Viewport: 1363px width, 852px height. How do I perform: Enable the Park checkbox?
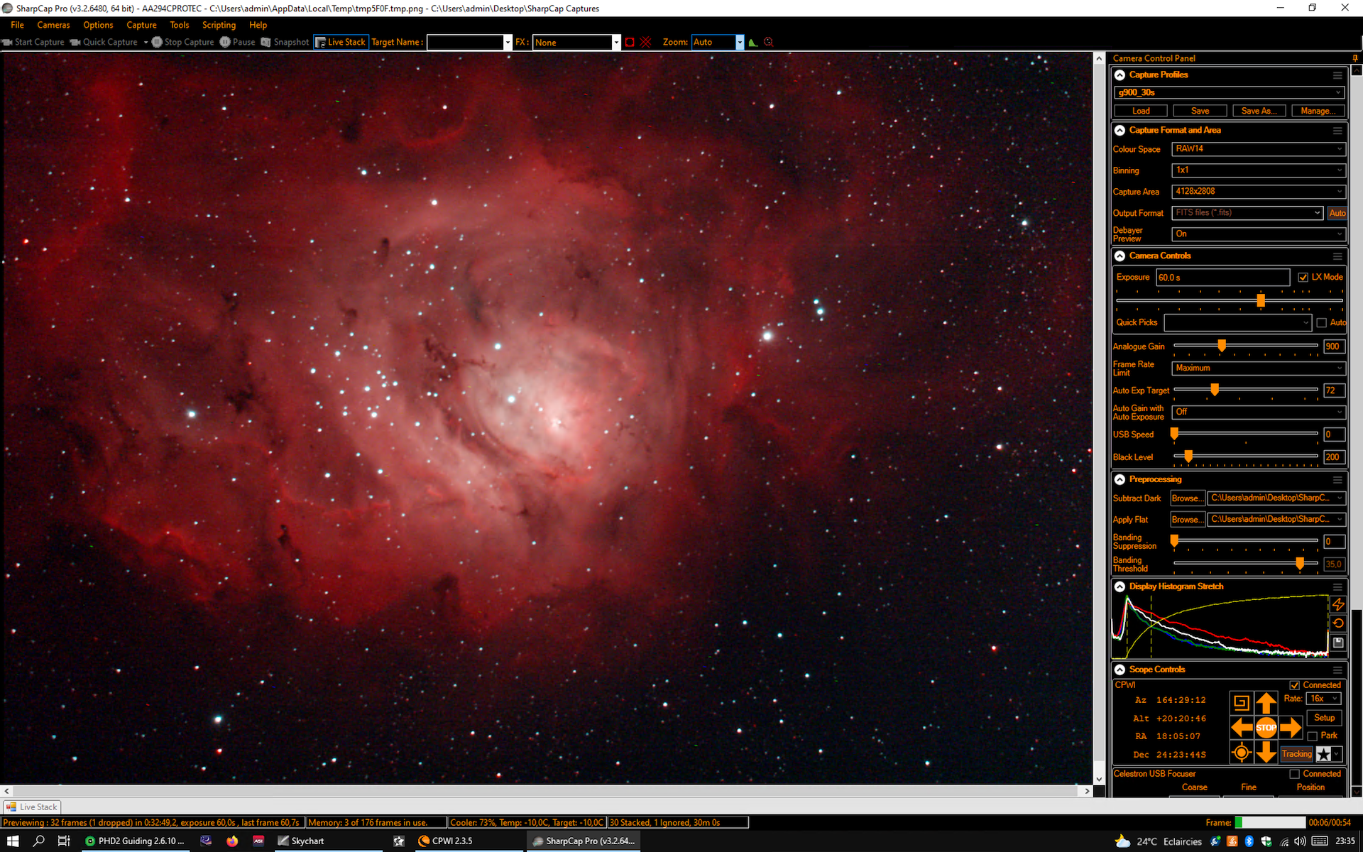(x=1313, y=736)
